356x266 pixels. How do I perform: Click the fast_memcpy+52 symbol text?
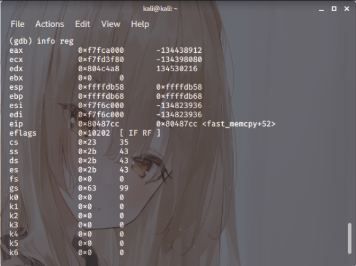click(238, 124)
